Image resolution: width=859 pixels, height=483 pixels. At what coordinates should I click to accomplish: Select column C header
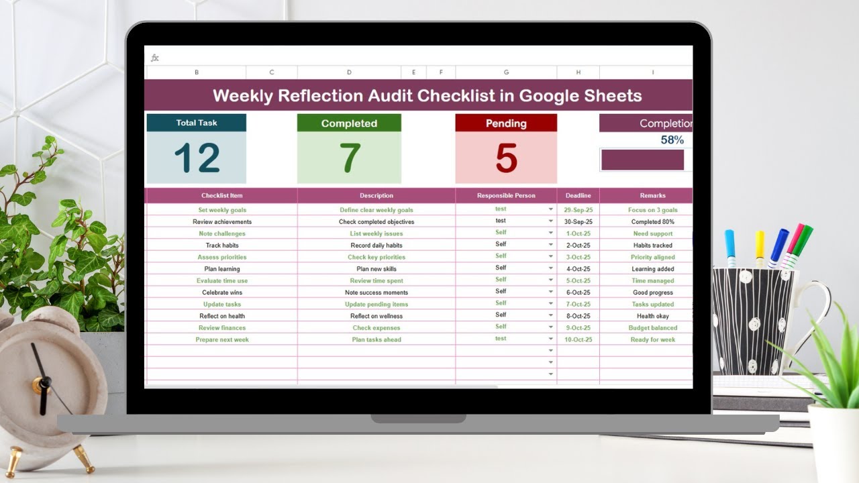click(272, 72)
